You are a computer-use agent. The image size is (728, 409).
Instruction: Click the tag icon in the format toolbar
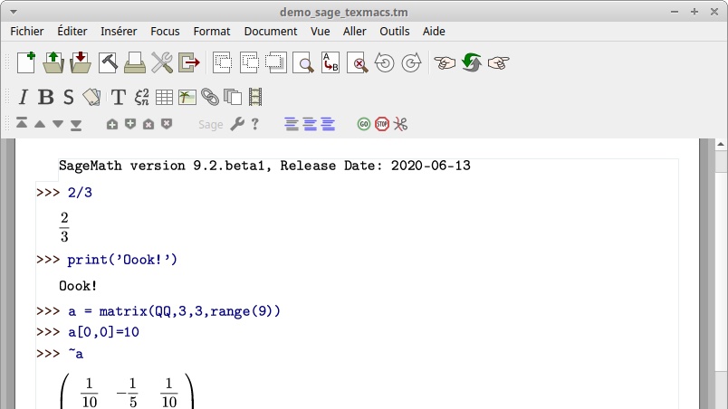[x=91, y=98]
